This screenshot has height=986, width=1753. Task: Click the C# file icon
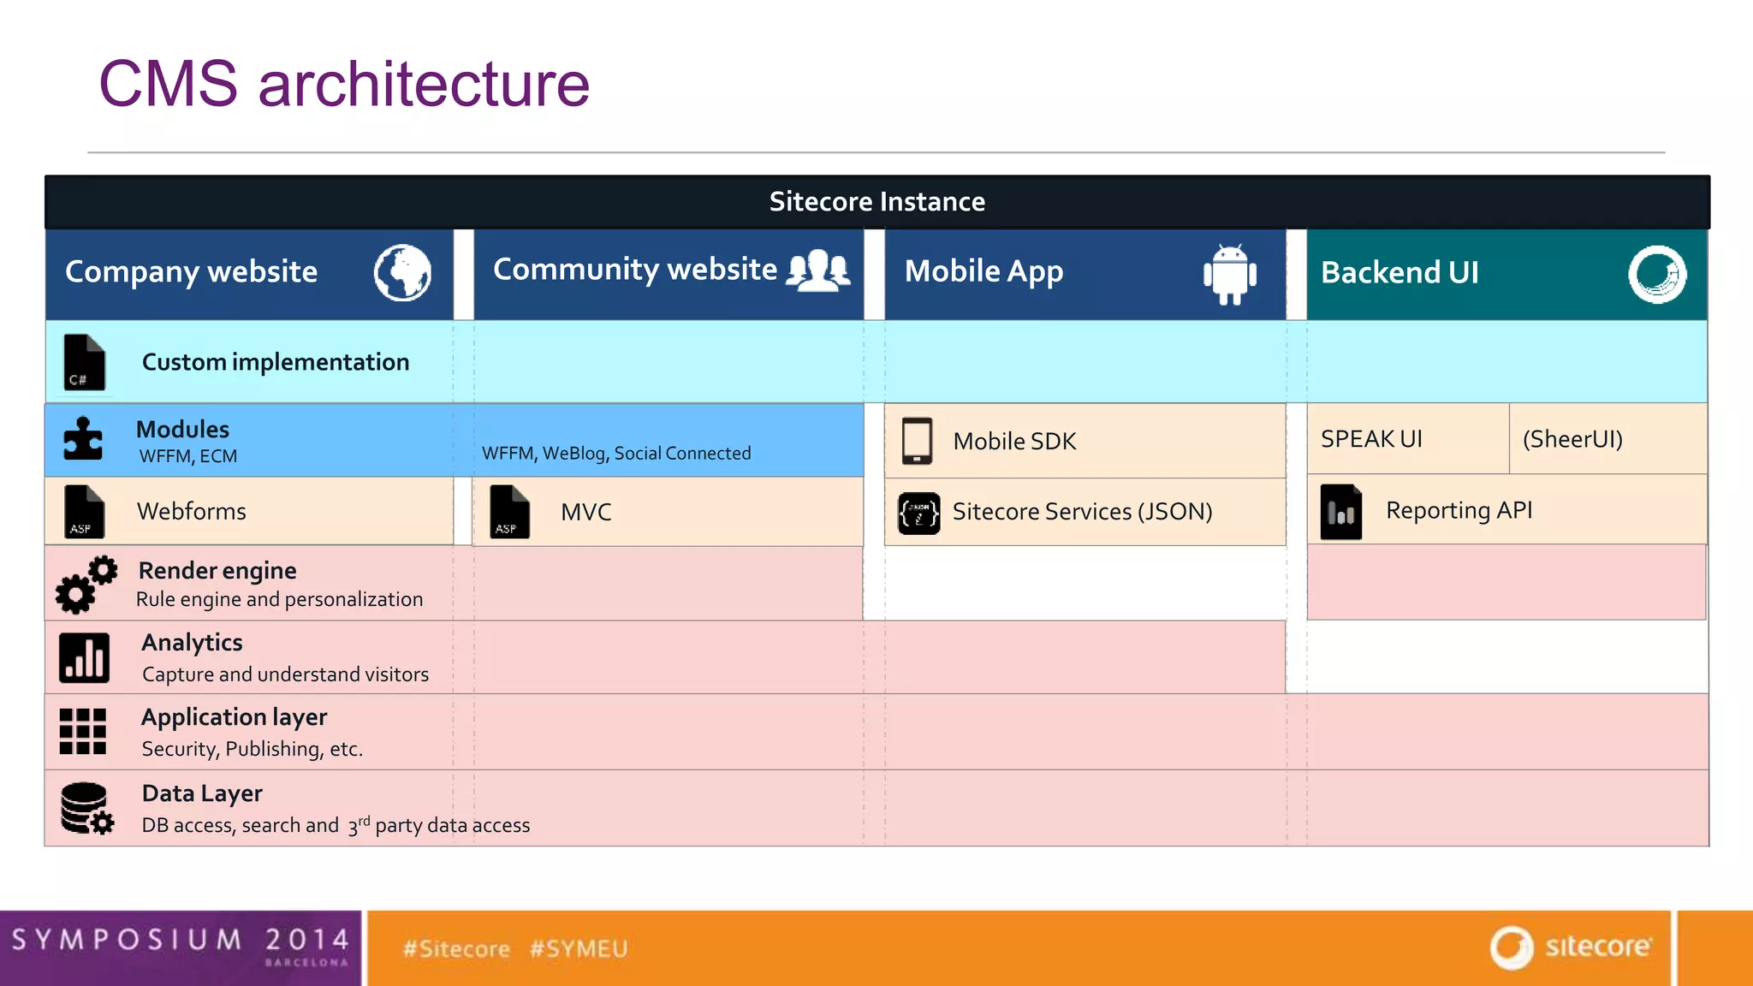point(85,362)
